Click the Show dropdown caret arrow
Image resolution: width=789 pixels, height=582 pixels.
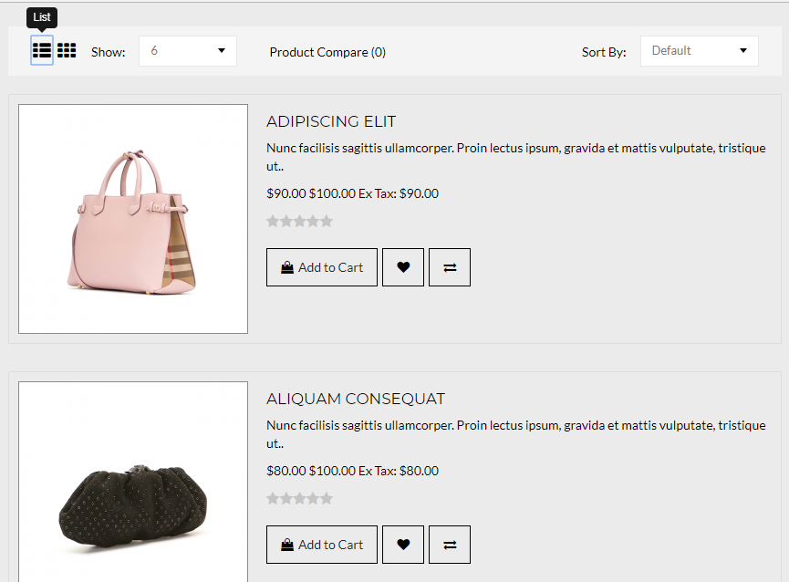(222, 50)
